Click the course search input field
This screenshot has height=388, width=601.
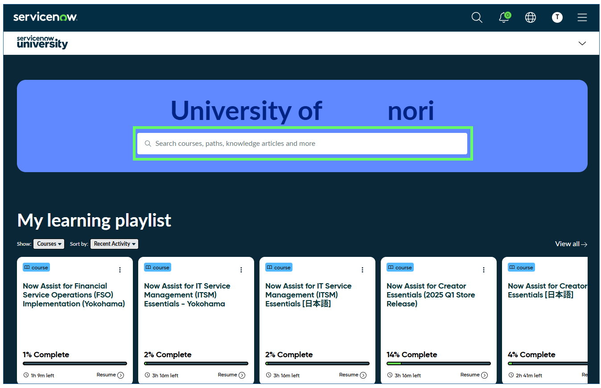click(x=302, y=144)
